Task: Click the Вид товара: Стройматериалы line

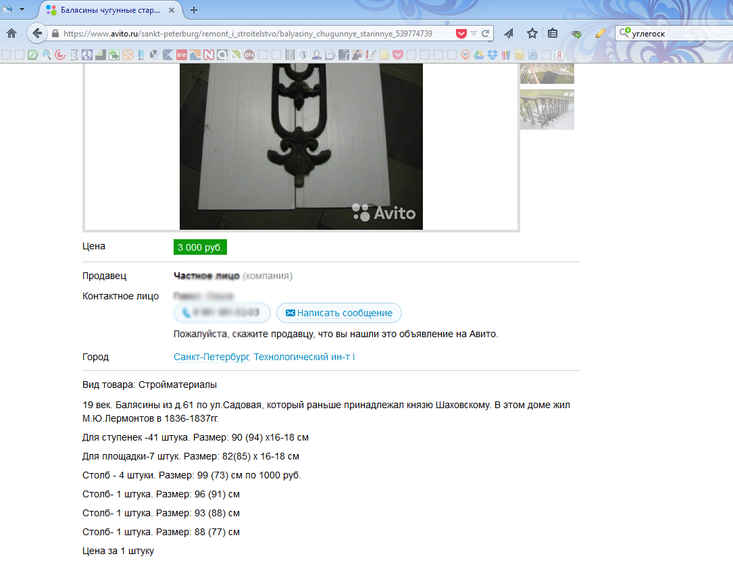Action: click(x=149, y=385)
